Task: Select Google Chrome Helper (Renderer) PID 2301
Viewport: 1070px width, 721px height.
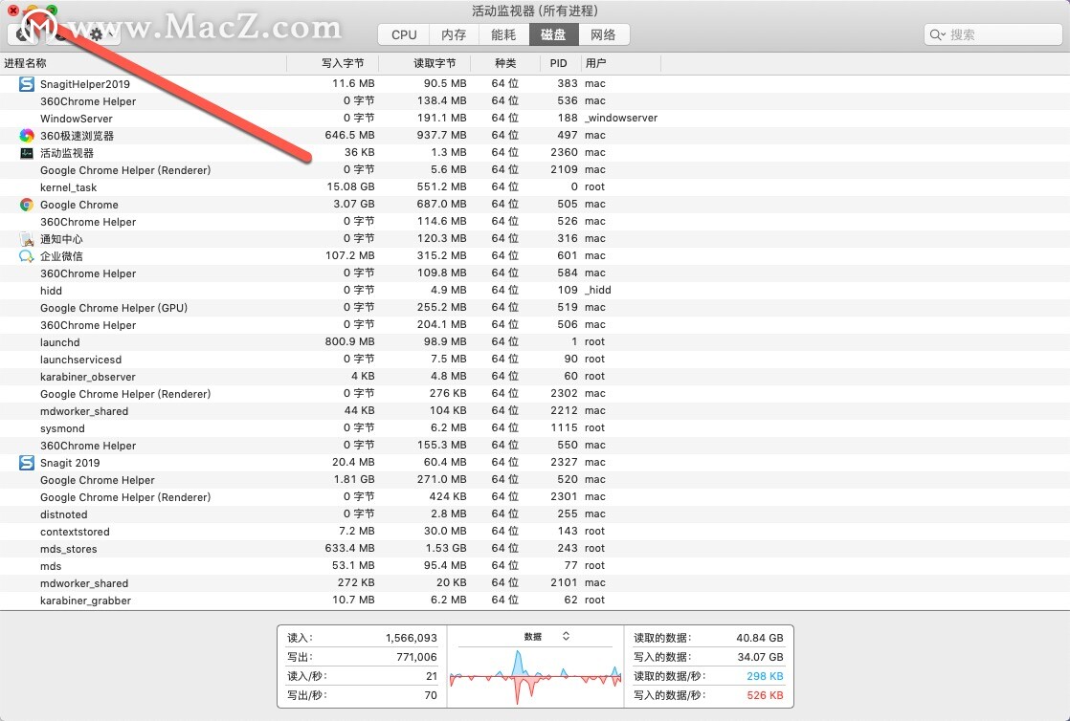Action: click(535, 497)
